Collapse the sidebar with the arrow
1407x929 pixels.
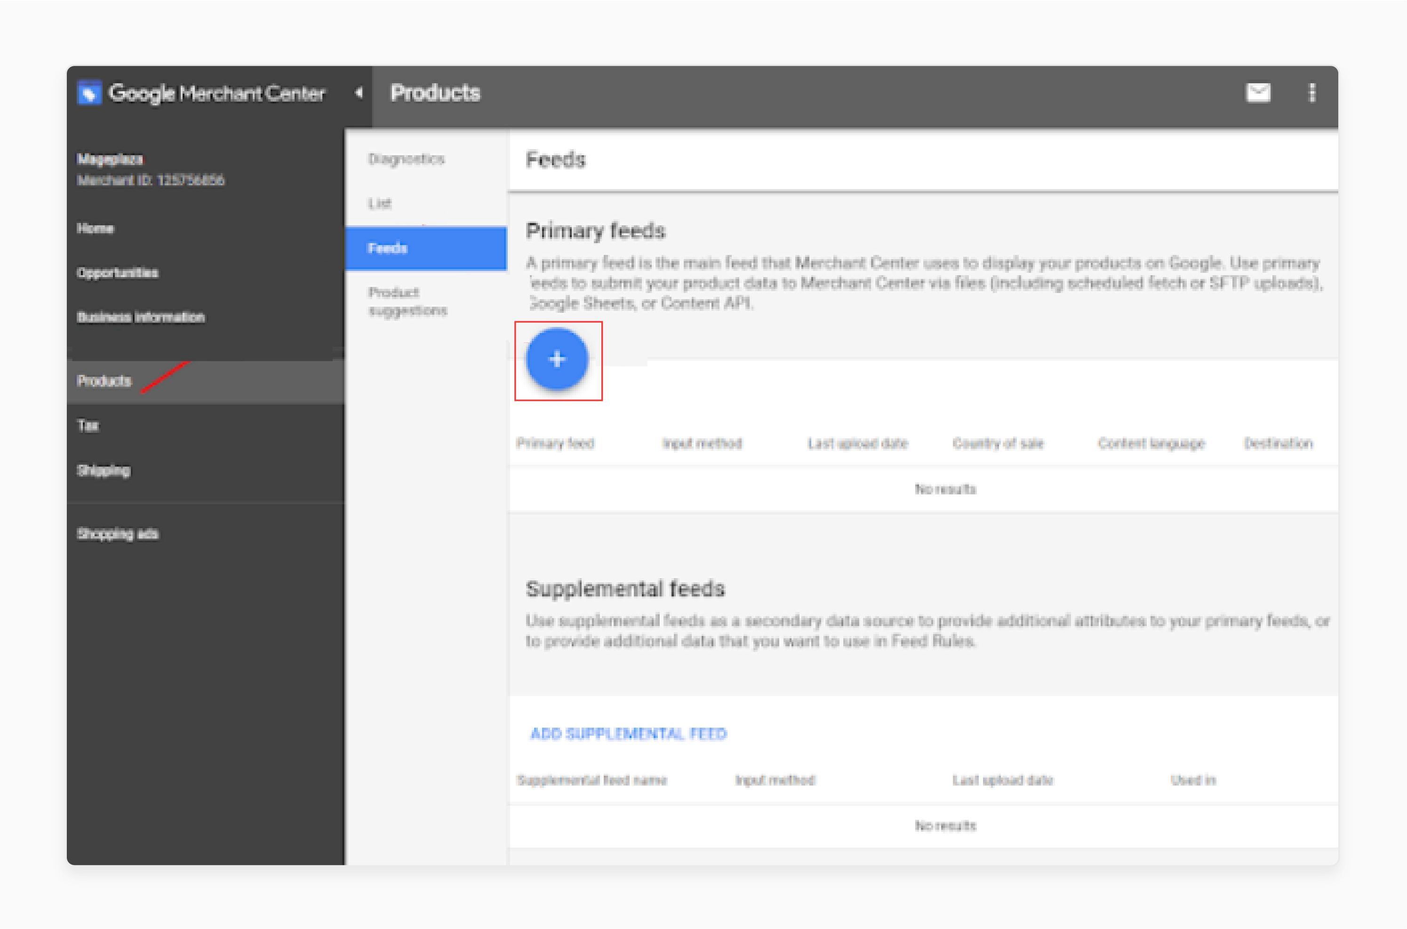pyautogui.click(x=359, y=92)
